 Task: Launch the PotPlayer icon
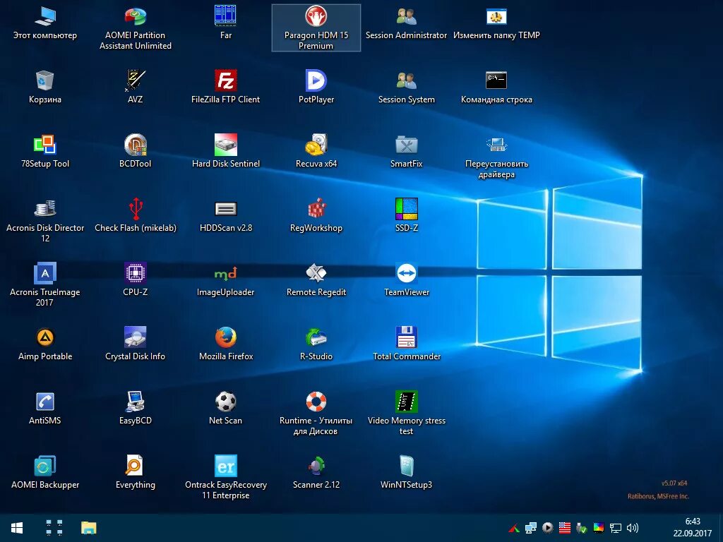click(316, 87)
